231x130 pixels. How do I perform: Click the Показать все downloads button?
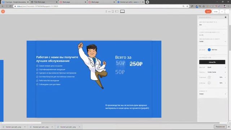pyautogui.click(x=220, y=127)
